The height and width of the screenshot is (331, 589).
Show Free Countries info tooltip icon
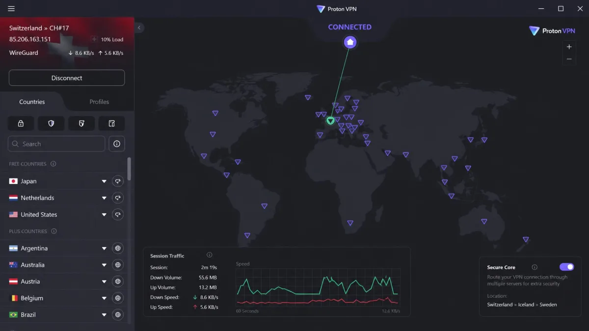click(54, 164)
